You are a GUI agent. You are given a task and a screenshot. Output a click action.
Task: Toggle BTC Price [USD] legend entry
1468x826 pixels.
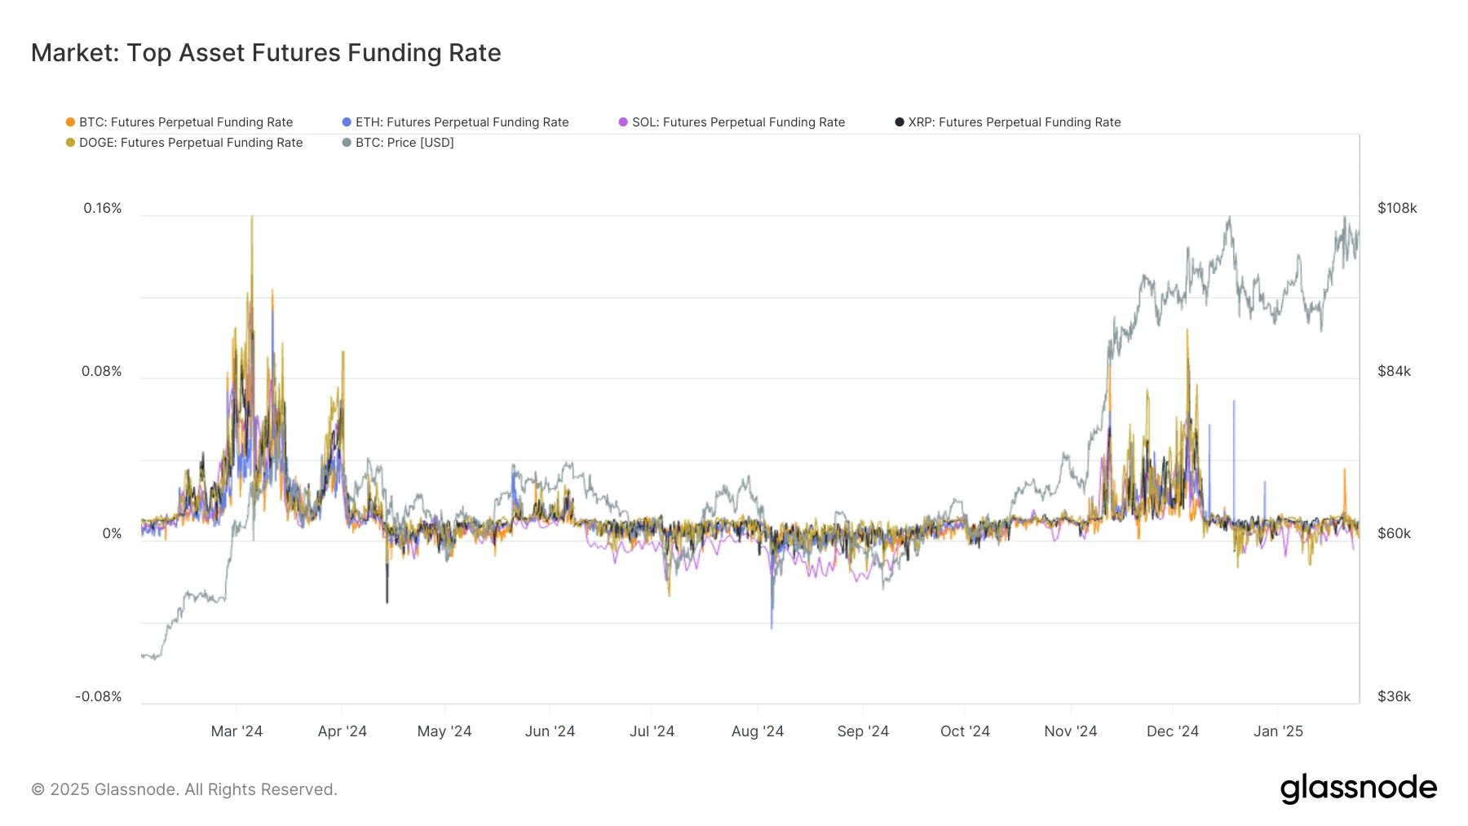(x=405, y=143)
